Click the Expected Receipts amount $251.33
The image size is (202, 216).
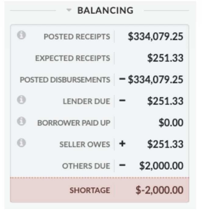point(165,58)
